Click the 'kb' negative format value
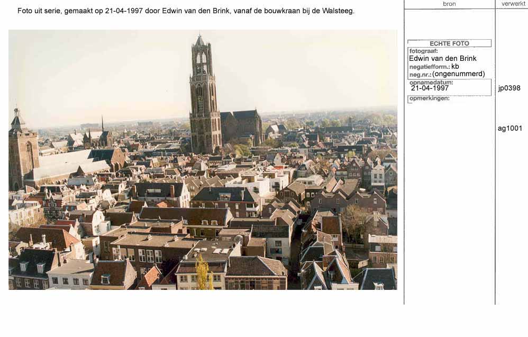The width and height of the screenshot is (528, 337). (x=455, y=66)
